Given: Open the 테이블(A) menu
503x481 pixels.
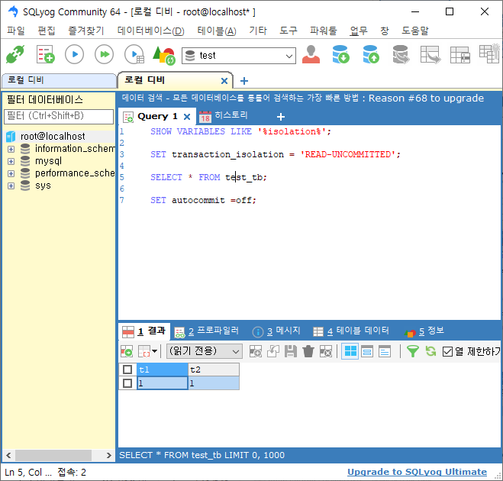Looking at the screenshot, I should tap(217, 31).
